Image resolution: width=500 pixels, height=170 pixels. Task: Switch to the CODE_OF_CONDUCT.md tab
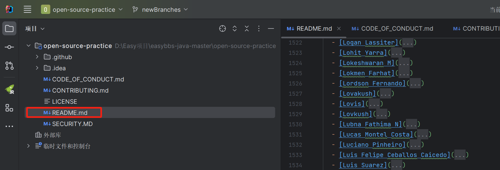pos(393,29)
